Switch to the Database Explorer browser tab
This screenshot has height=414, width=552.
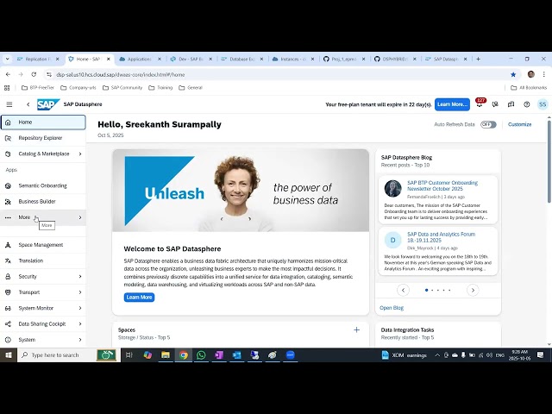click(242, 60)
